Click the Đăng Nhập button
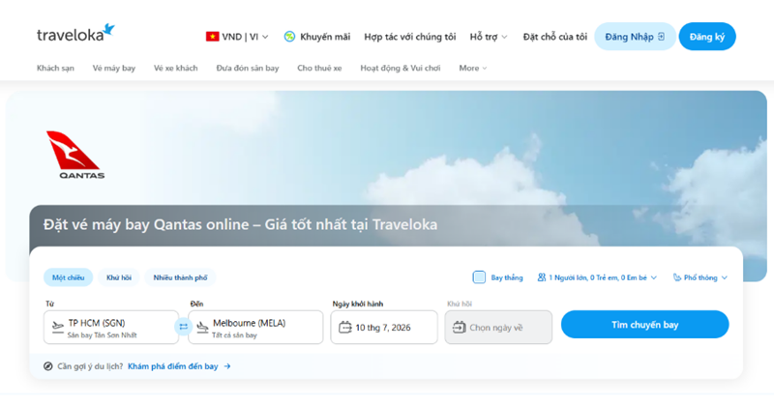Screen dimensions: 774x406 (x=635, y=37)
